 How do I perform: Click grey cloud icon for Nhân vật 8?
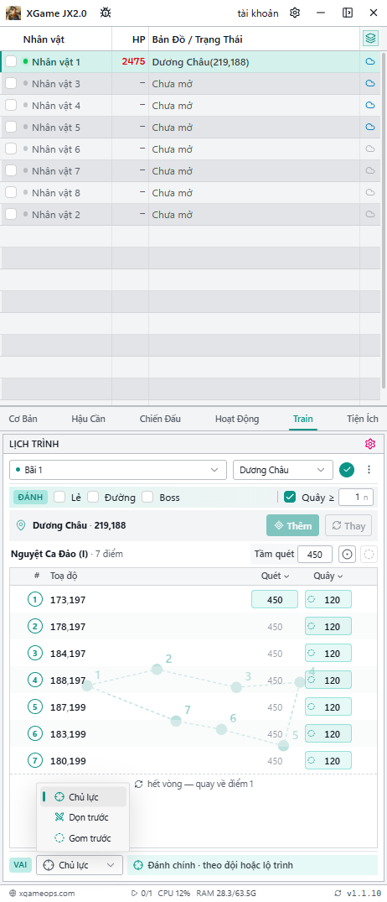tap(370, 193)
